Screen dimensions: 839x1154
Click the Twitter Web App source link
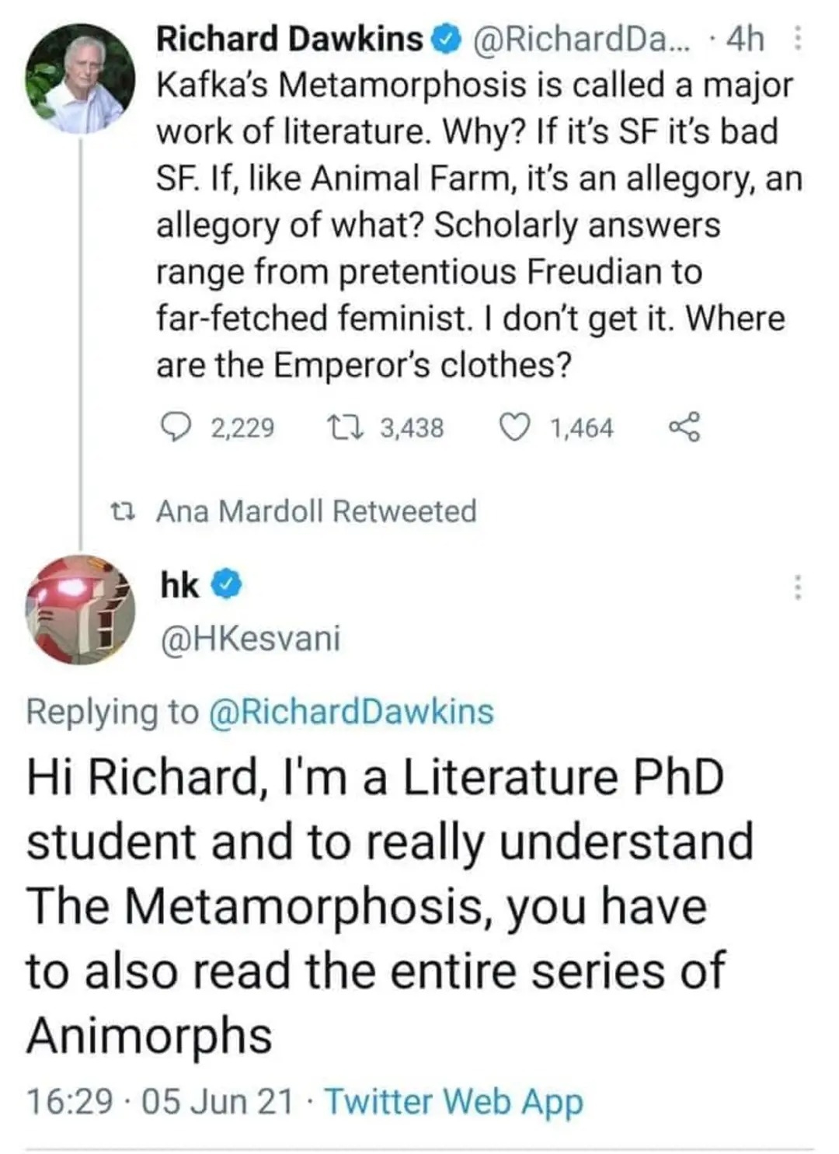(x=454, y=1101)
